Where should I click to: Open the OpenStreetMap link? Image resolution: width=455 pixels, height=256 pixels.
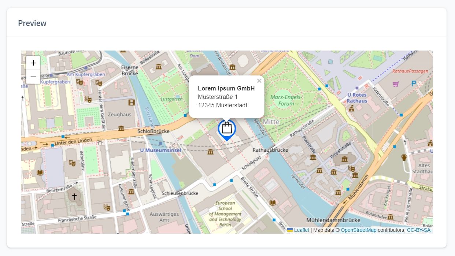(359, 230)
